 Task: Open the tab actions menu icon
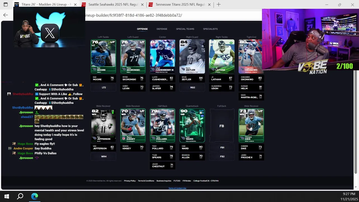tap(6, 4)
